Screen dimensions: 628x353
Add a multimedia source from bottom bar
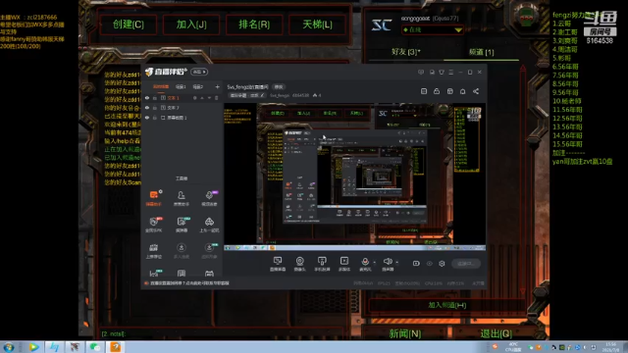(344, 264)
